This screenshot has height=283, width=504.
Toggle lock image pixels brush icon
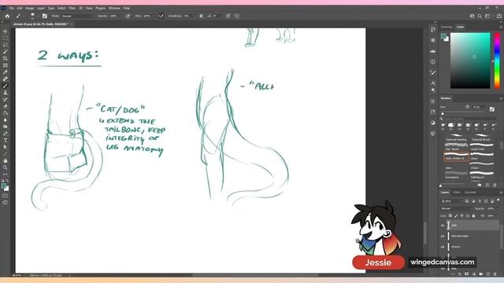point(456,216)
